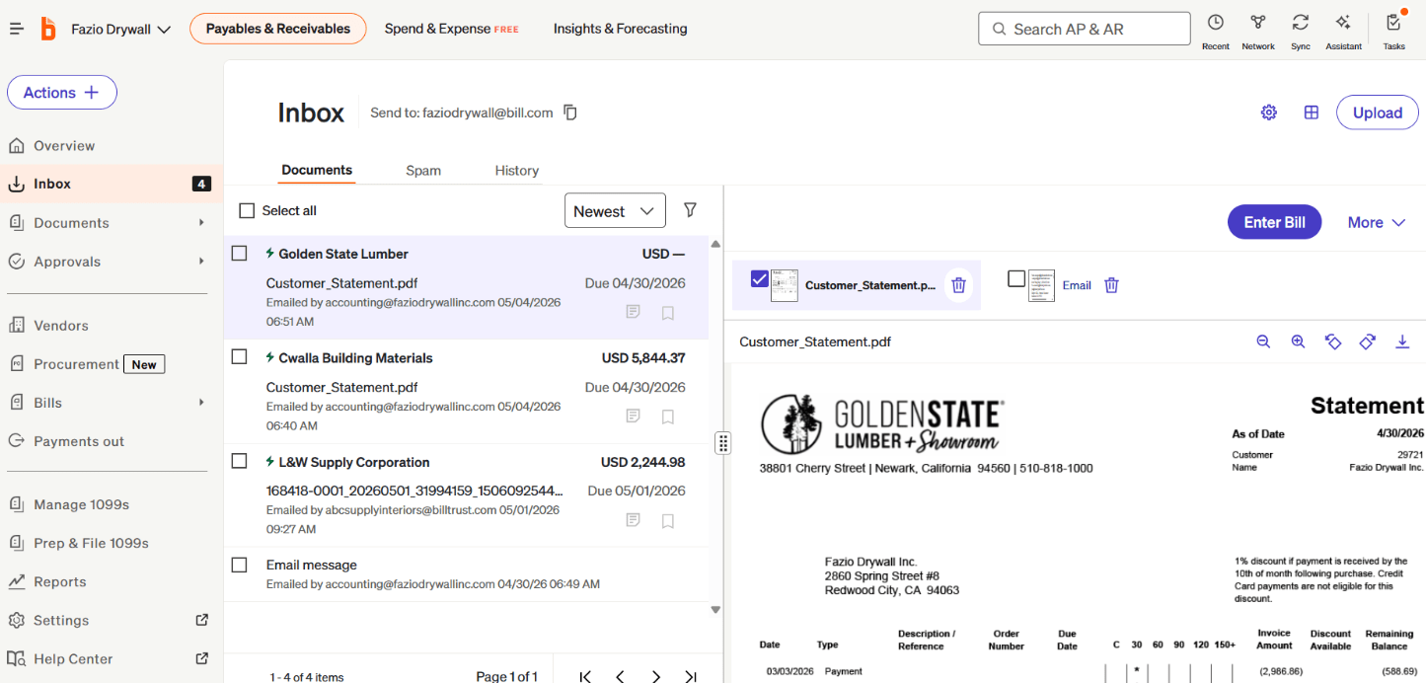The image size is (1426, 683).
Task: Bookmark the Golden State Lumber document
Action: coord(668,313)
